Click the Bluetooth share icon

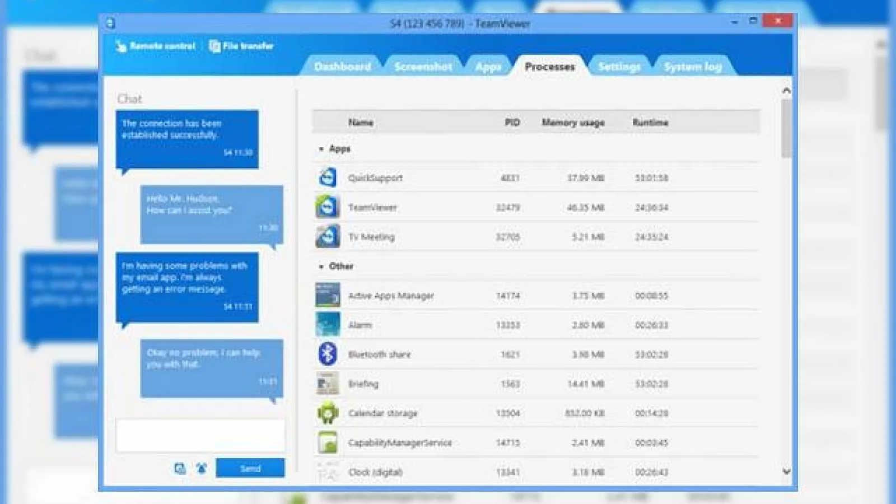(x=328, y=354)
